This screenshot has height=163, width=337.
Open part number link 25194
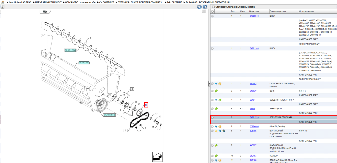click(x=252, y=100)
